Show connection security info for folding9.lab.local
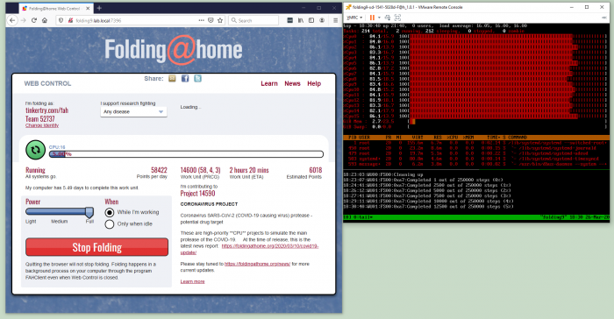 [x=70, y=20]
